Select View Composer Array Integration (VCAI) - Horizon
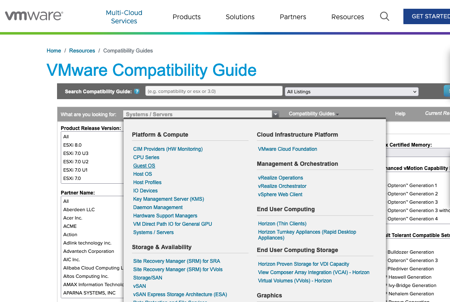The image size is (450, 302). 314,272
